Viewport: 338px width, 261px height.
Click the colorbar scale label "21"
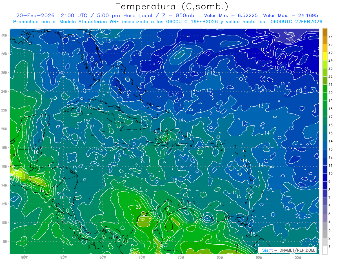pyautogui.click(x=331, y=84)
